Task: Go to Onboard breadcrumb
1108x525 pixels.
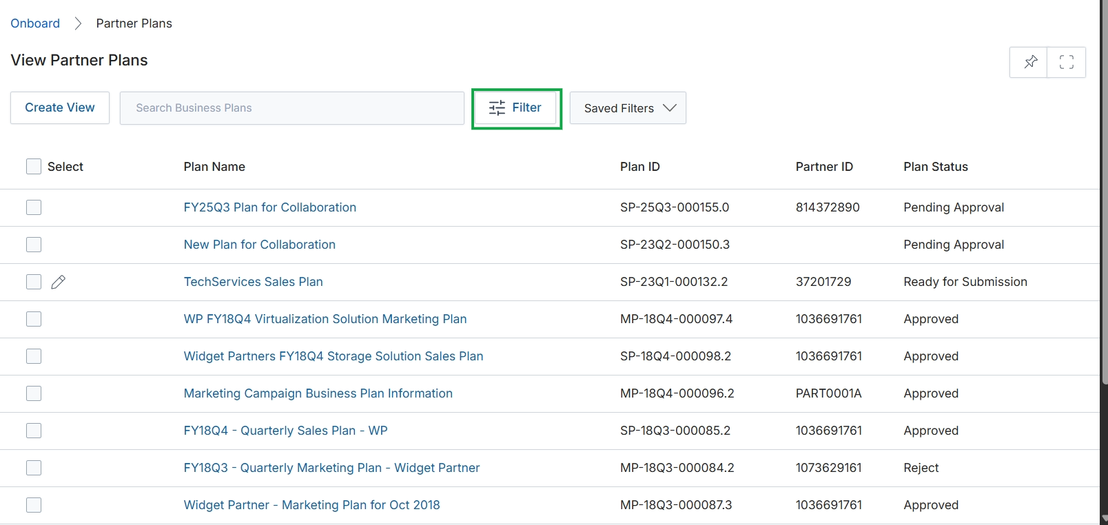Action: click(x=35, y=23)
